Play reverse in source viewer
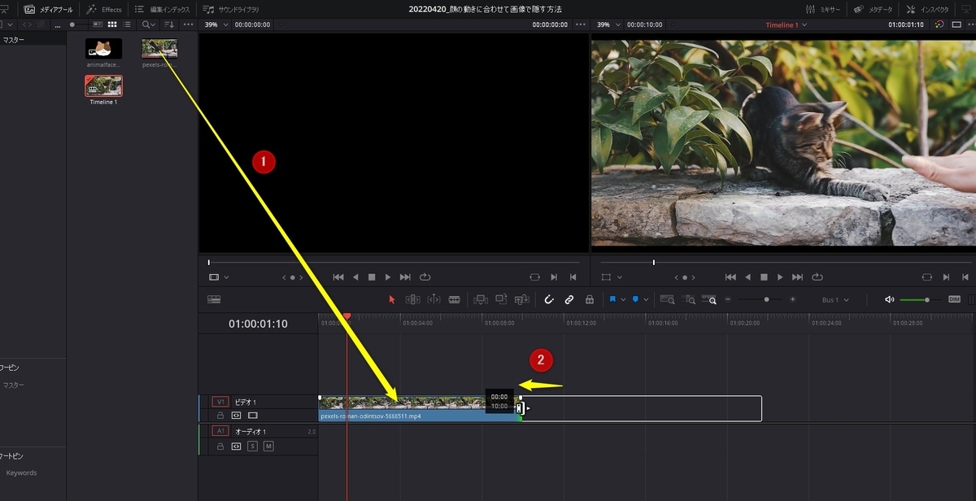 pos(355,277)
